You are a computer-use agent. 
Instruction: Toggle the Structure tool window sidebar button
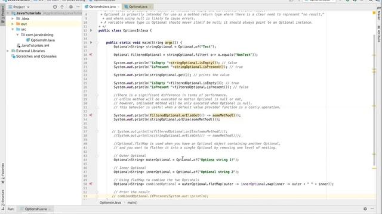tap(2, 200)
